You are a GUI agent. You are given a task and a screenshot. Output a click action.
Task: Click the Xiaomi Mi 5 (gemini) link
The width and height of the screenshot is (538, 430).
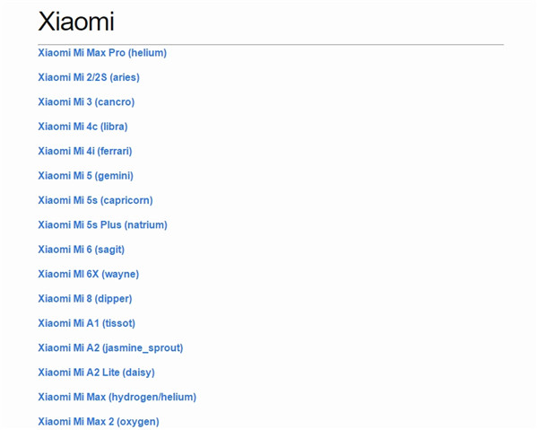click(x=86, y=176)
